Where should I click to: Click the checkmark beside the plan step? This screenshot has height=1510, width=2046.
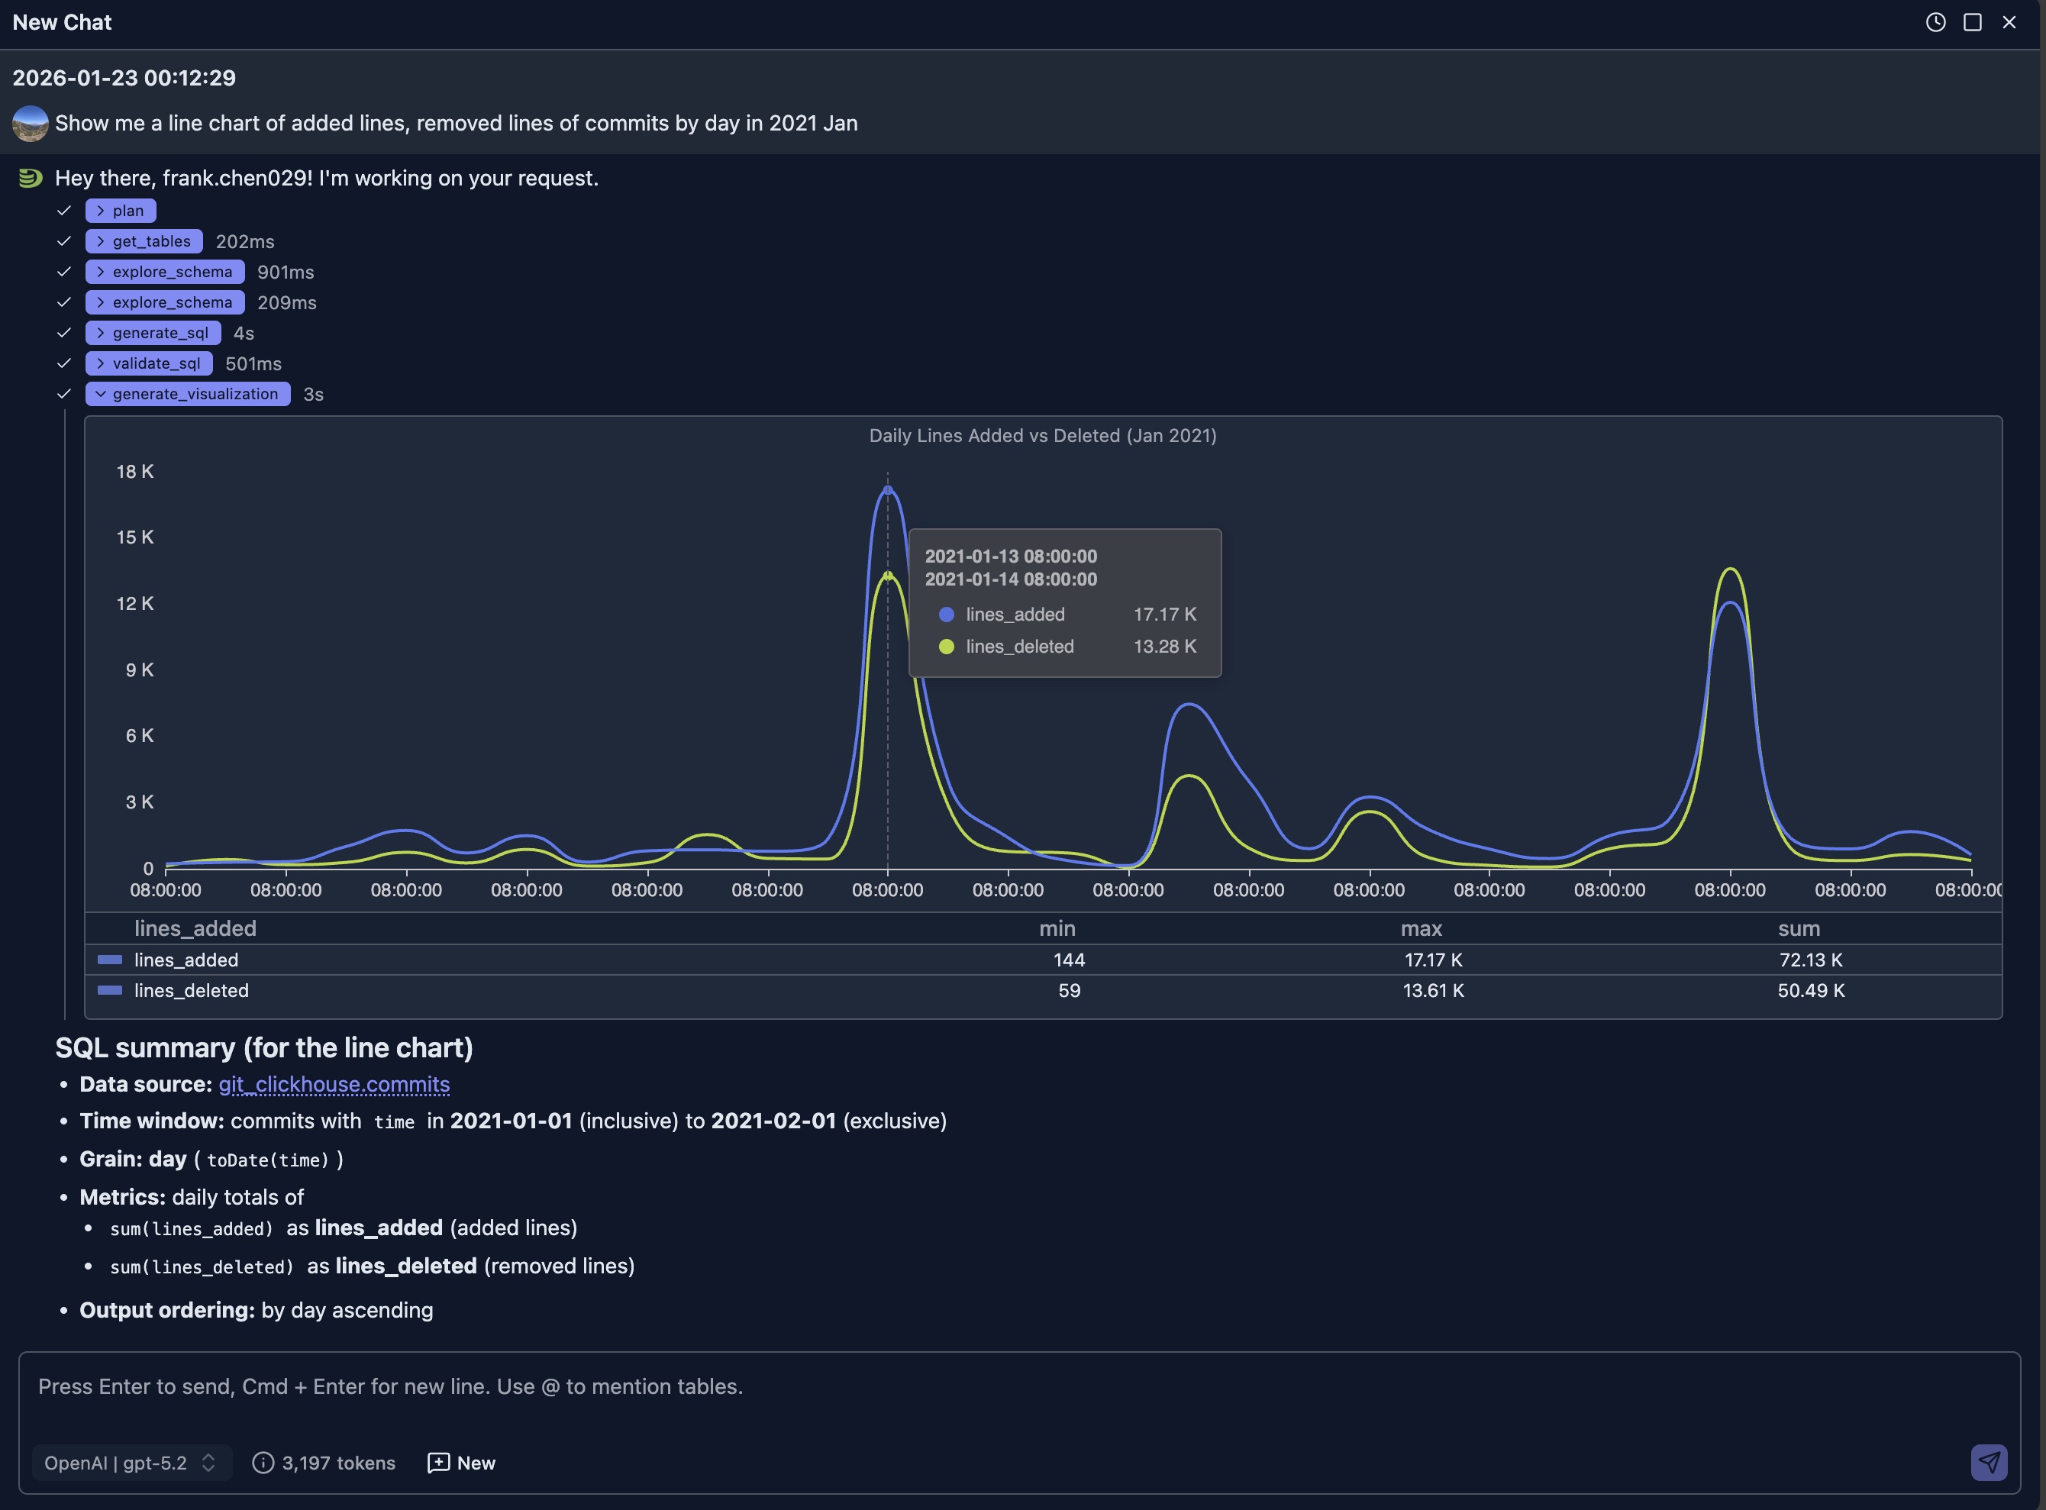click(63, 210)
